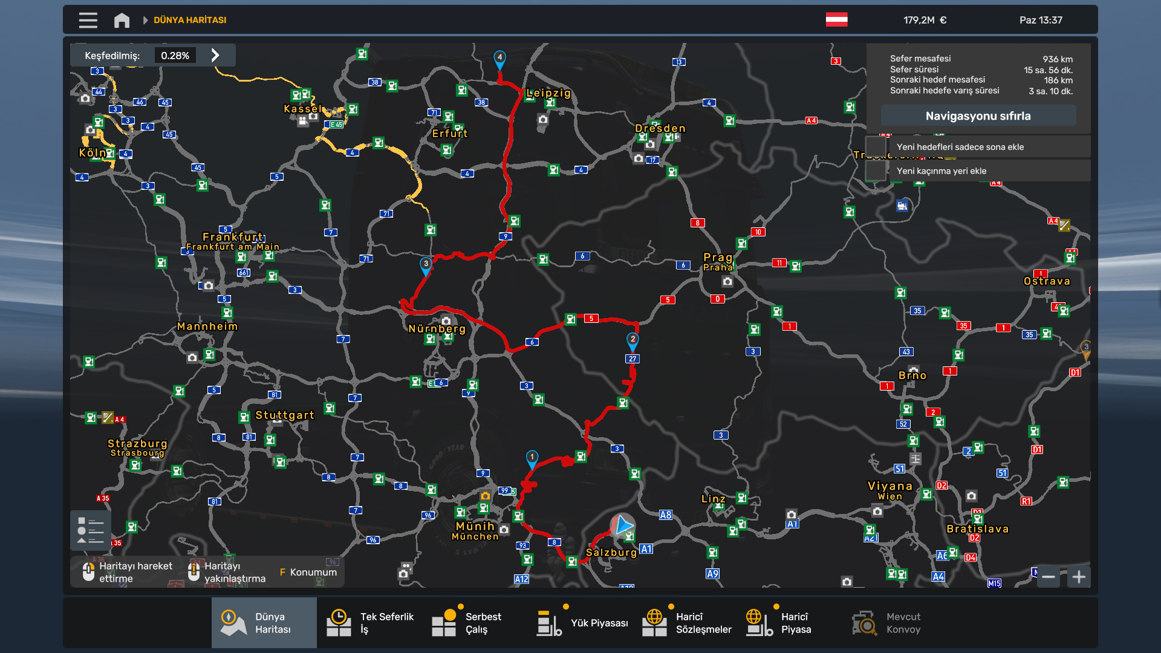Open the hamburger main menu
The image size is (1161, 653).
tap(88, 20)
